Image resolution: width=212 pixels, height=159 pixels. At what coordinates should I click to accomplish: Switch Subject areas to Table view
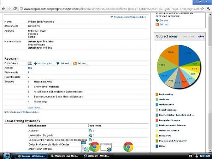point(201,36)
